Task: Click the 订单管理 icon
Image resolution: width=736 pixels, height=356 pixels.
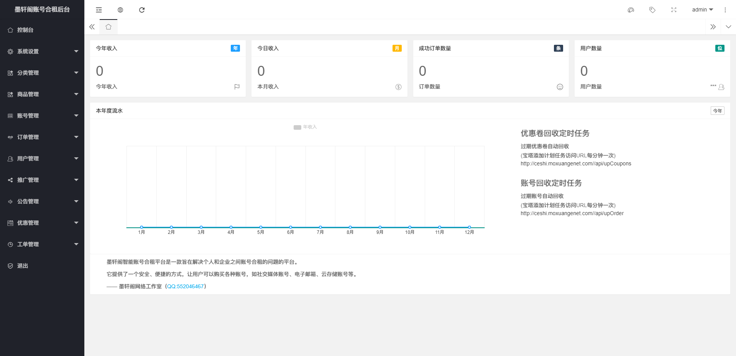Action: tap(10, 137)
